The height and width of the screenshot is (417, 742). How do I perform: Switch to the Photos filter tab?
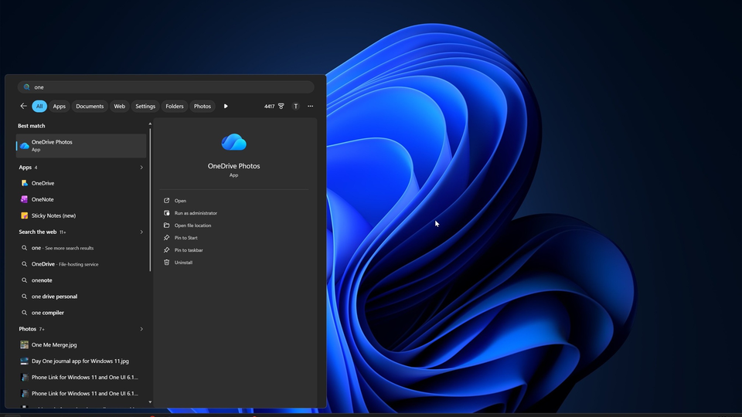pyautogui.click(x=202, y=107)
